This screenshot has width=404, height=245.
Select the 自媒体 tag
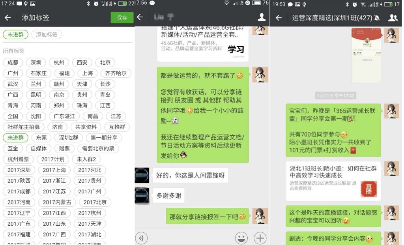point(39,149)
